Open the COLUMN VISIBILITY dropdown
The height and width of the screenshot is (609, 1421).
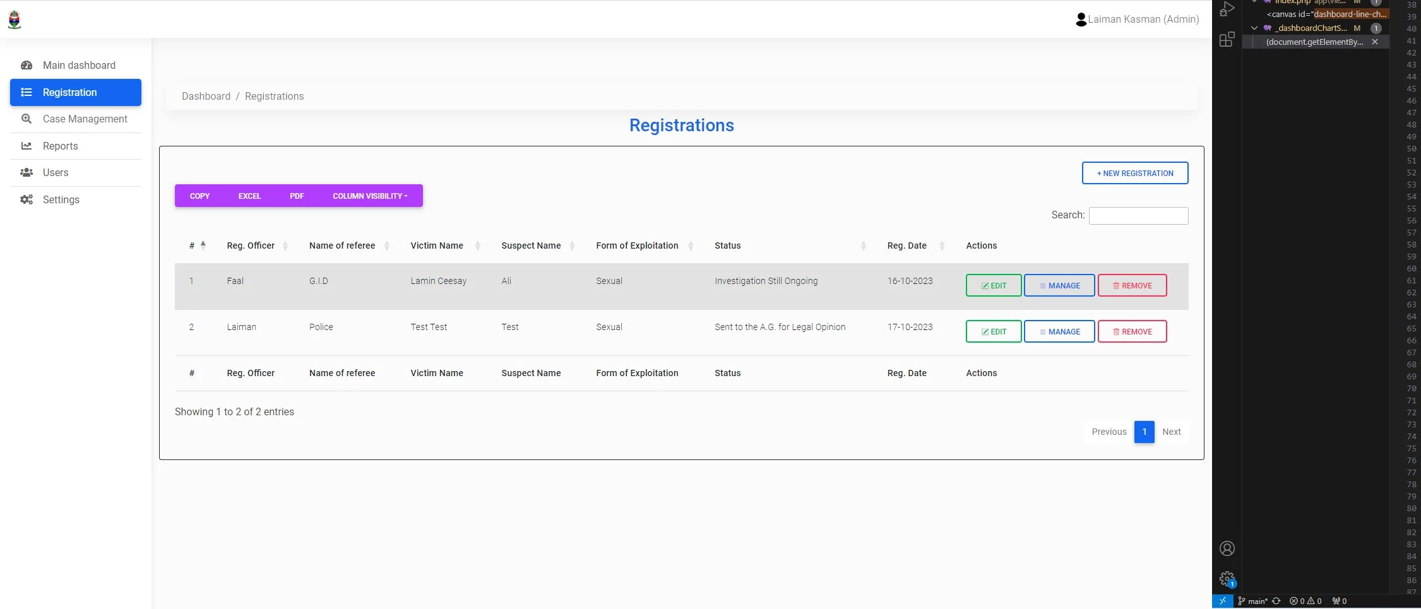371,196
